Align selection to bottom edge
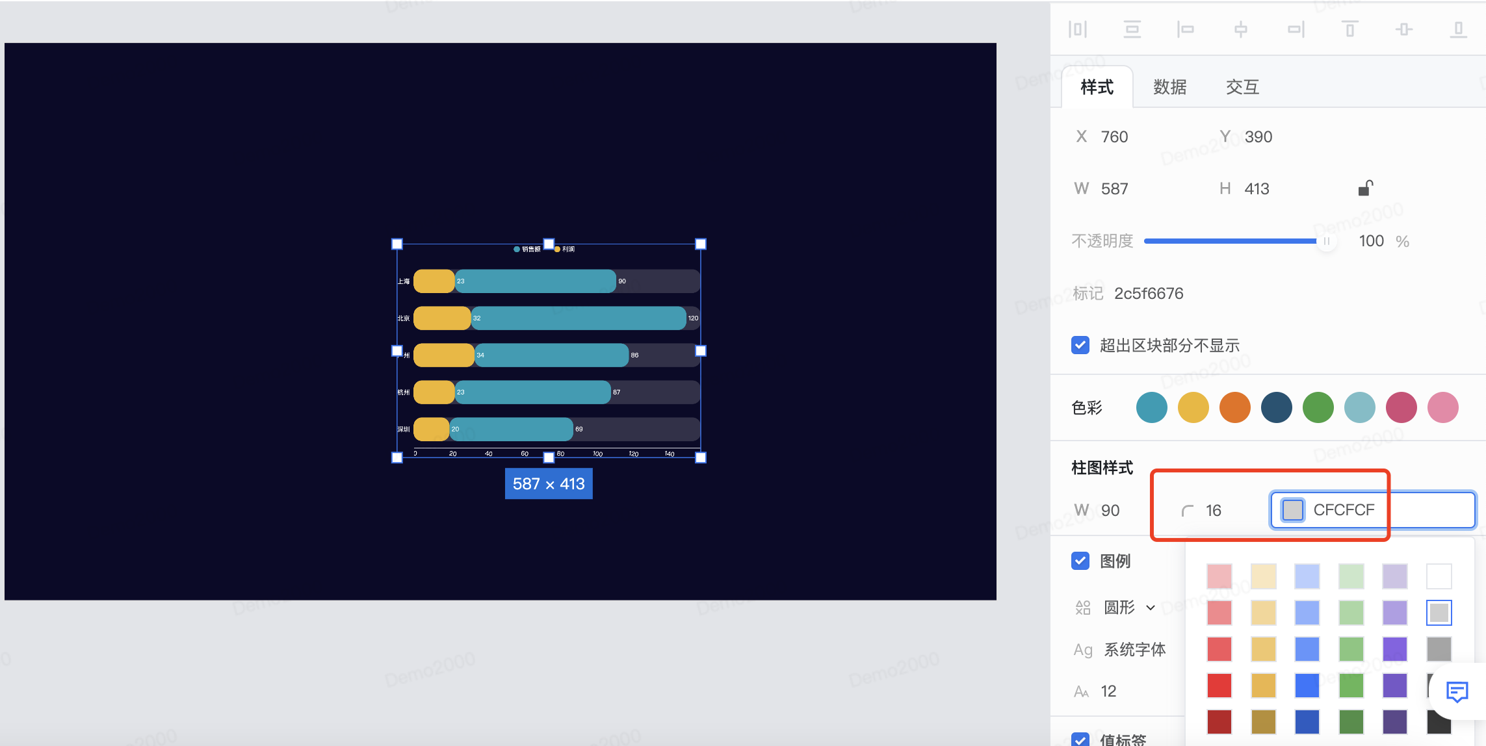Screen dimensions: 1486x746 (x=1459, y=29)
